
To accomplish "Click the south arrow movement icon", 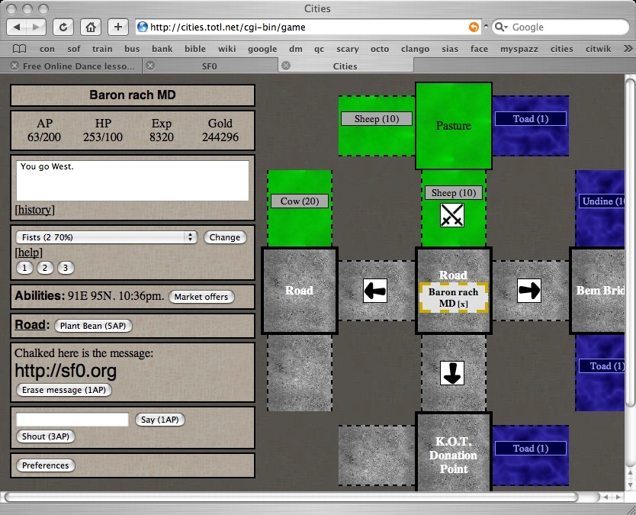I will [452, 373].
